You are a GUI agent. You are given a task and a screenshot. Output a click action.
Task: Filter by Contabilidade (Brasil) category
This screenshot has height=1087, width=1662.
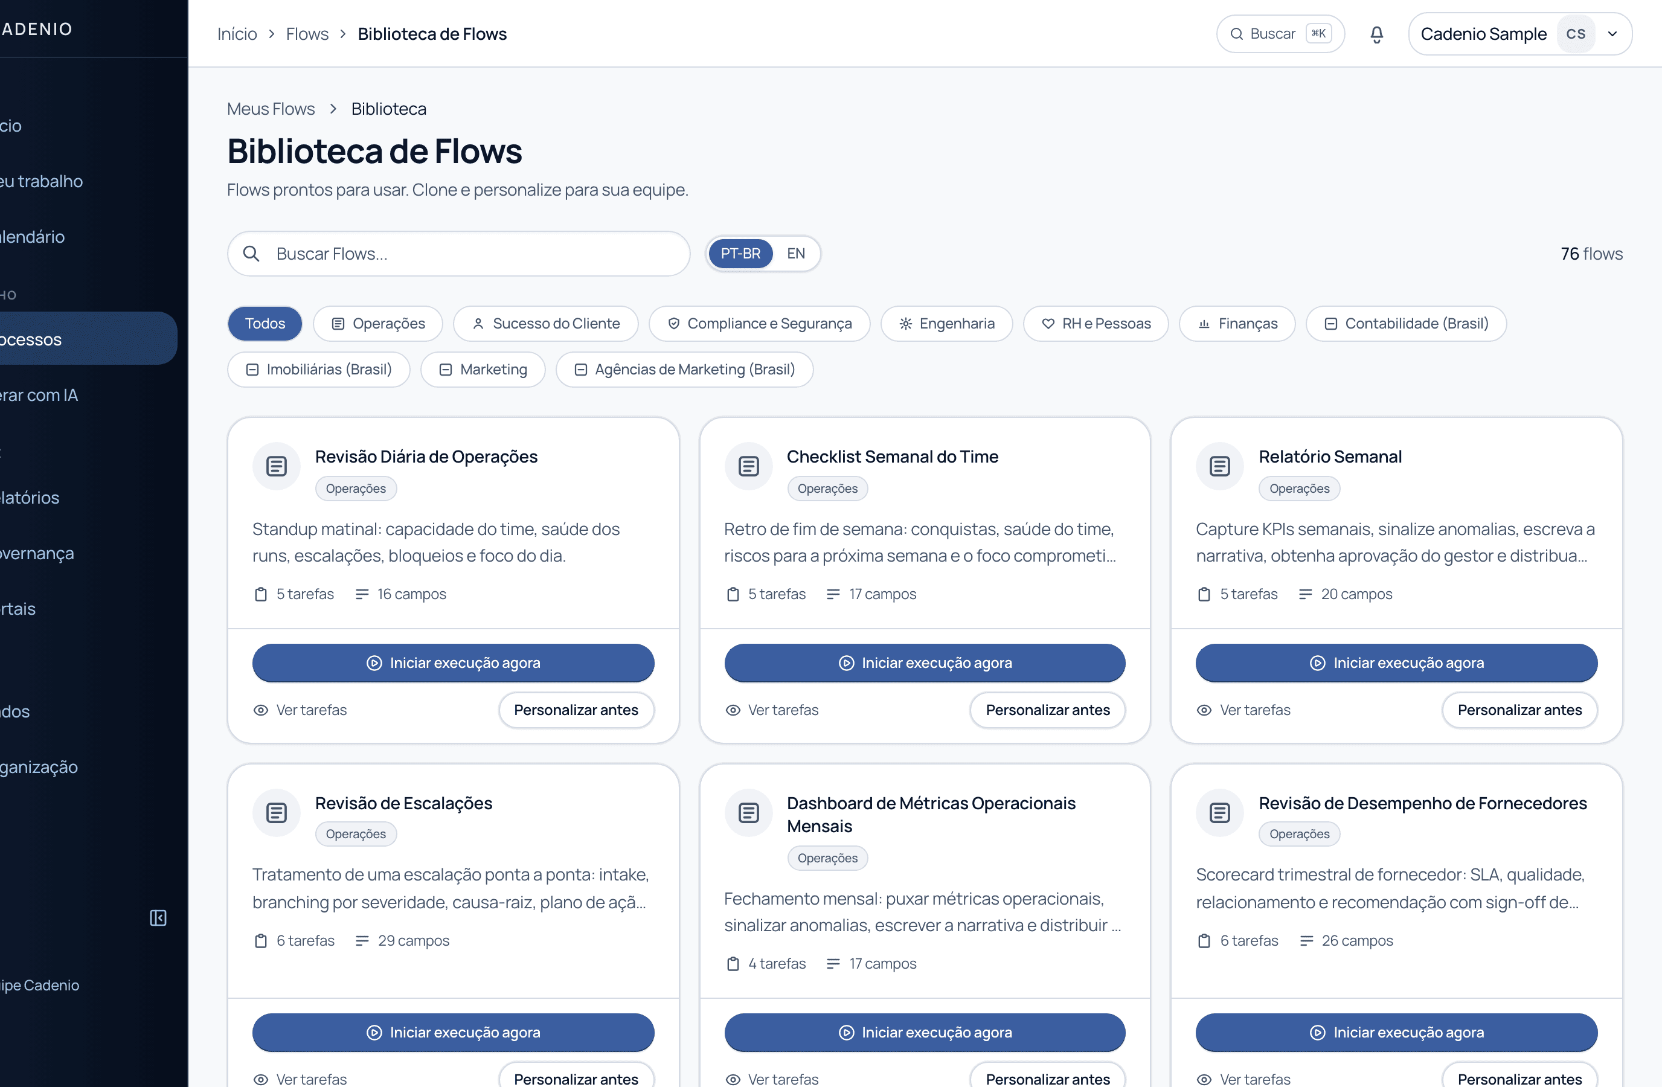pyautogui.click(x=1406, y=323)
